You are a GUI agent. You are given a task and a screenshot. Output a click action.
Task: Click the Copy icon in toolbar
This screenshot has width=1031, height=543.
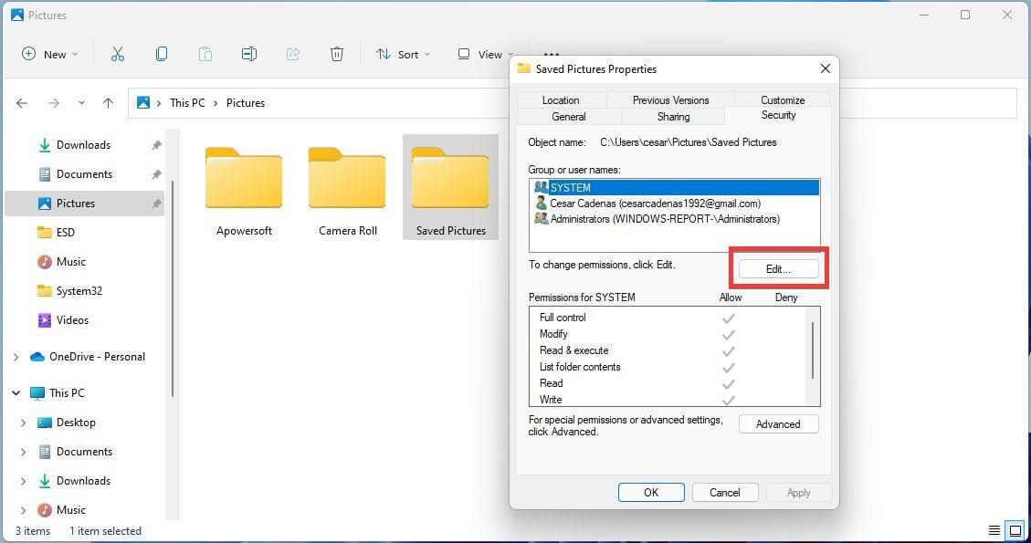click(x=161, y=54)
